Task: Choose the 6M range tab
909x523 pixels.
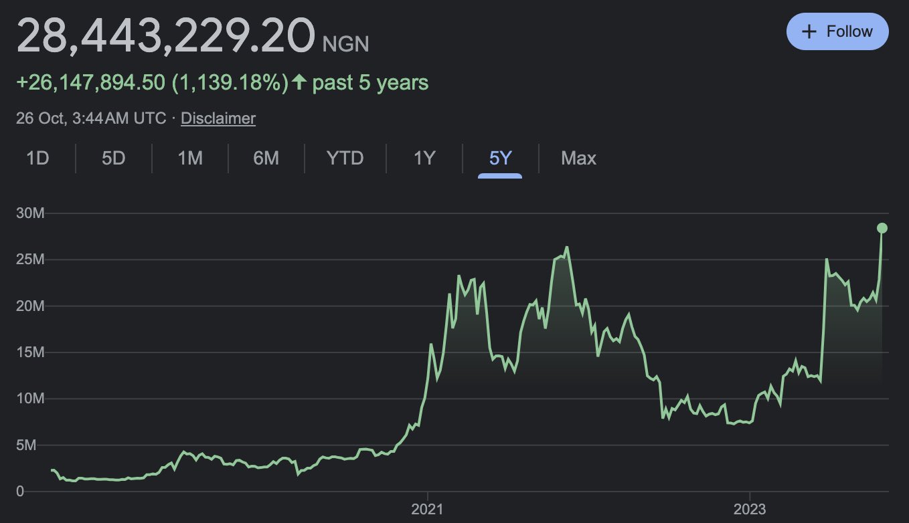Action: tap(266, 159)
